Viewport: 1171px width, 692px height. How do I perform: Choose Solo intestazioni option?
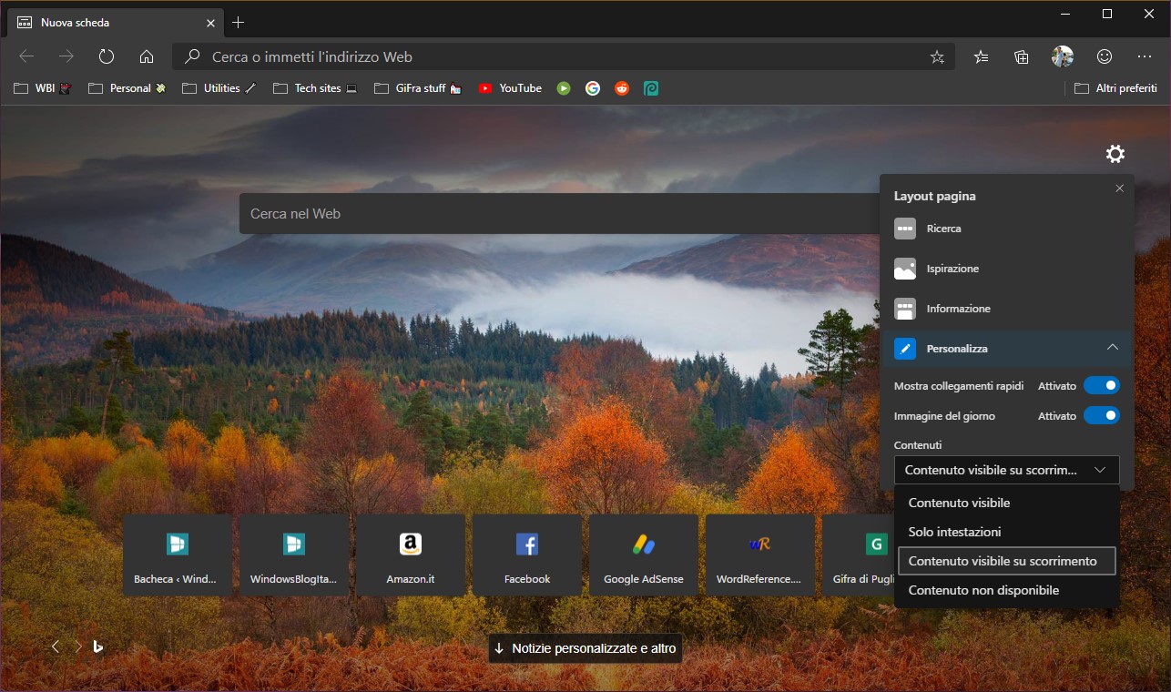pyautogui.click(x=1006, y=532)
